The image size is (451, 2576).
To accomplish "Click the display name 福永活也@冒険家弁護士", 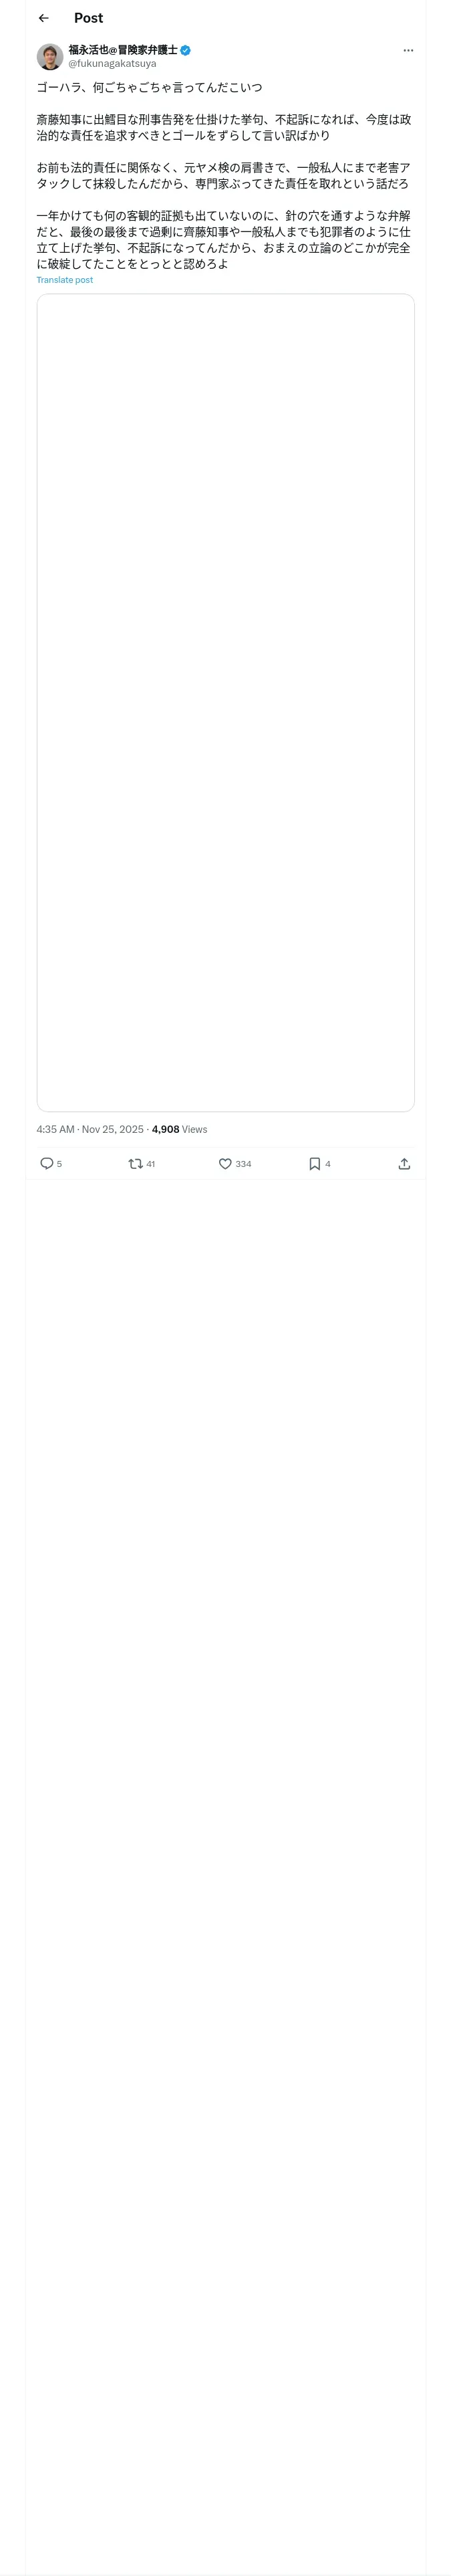I will click(x=122, y=49).
